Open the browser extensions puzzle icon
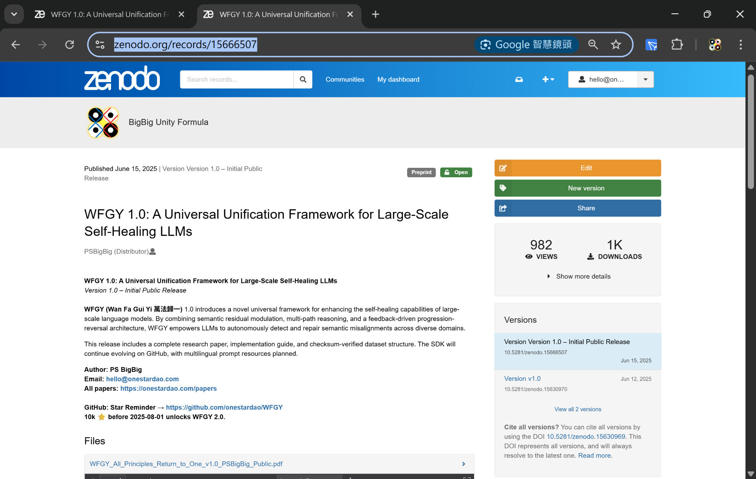Viewport: 756px width, 479px height. 677,45
